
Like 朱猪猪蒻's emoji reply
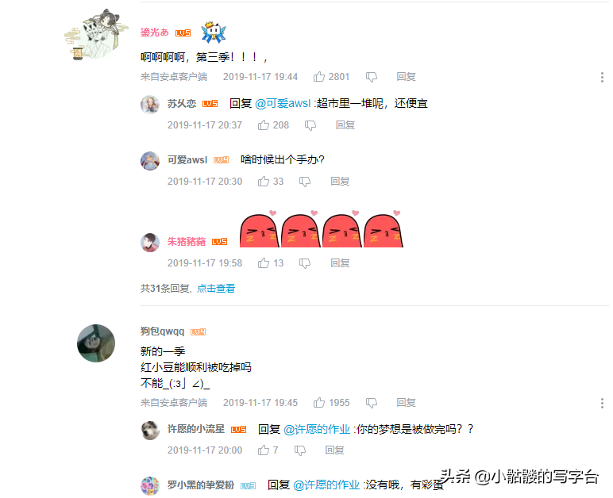pos(264,263)
